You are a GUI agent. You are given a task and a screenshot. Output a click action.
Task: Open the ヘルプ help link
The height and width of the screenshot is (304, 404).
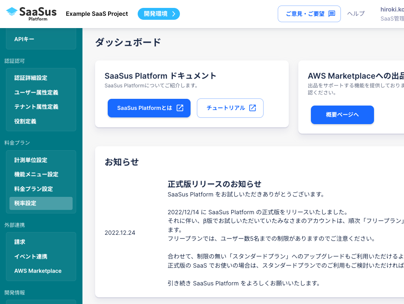click(356, 14)
